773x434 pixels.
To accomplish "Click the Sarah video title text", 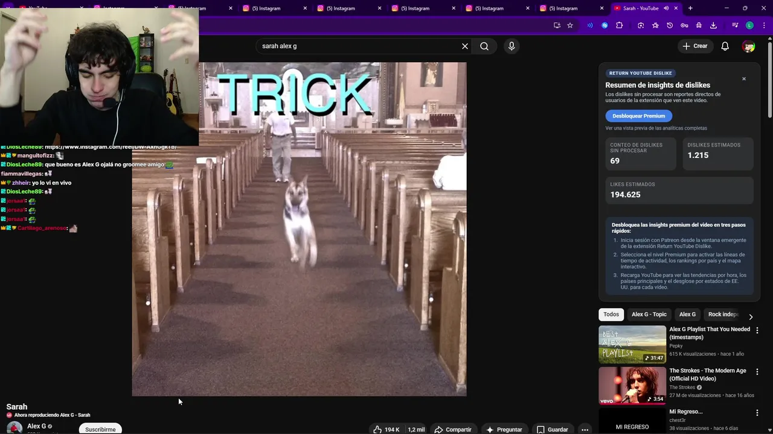I will (x=17, y=407).
